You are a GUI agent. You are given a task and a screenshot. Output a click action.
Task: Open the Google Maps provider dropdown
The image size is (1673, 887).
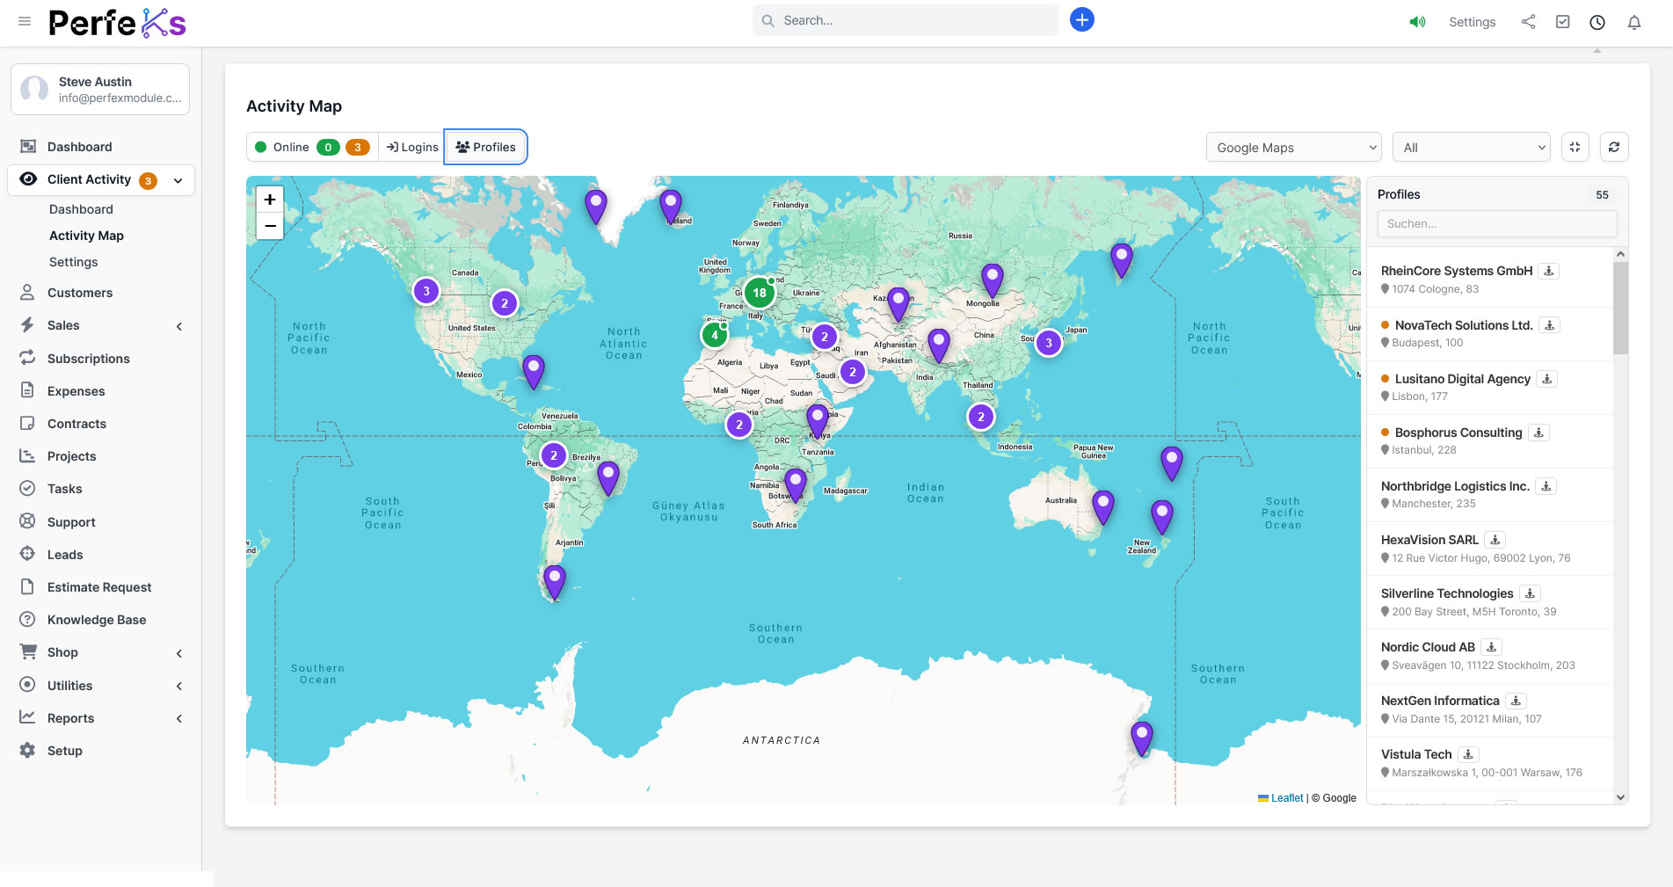tap(1292, 147)
